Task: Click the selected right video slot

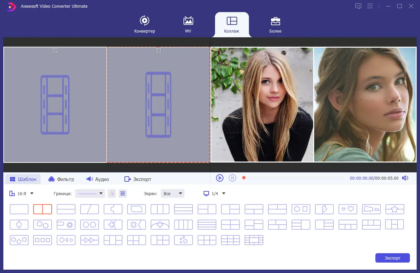Action: coord(158,105)
